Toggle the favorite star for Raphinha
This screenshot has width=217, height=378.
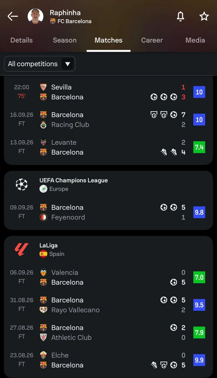pyautogui.click(x=204, y=17)
